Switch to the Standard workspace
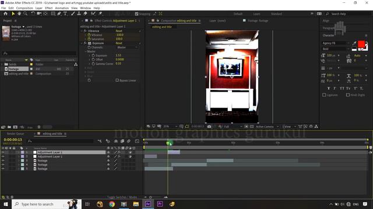 [x=276, y=14]
